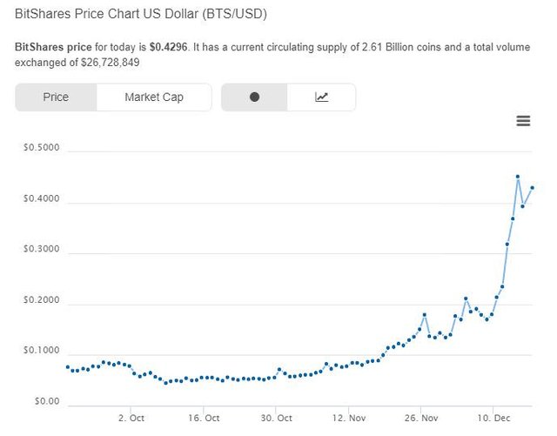
Task: Click the spike data point near 26. Nov
Action: pos(424,315)
